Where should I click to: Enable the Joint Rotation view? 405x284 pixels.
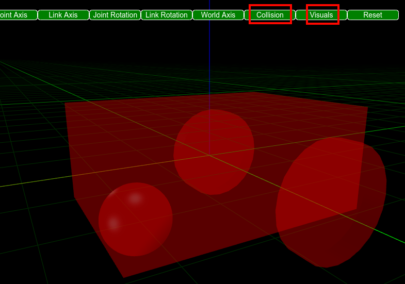pyautogui.click(x=115, y=15)
